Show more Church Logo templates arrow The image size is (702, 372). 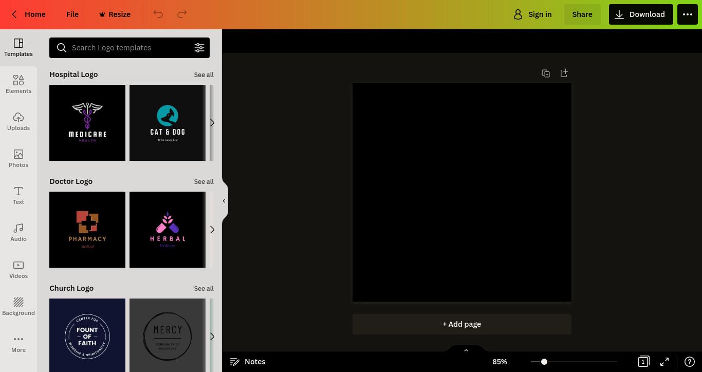click(212, 337)
